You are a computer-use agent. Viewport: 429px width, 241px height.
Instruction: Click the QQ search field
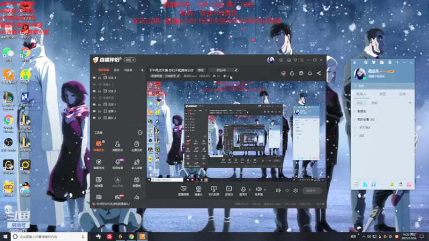(x=383, y=86)
